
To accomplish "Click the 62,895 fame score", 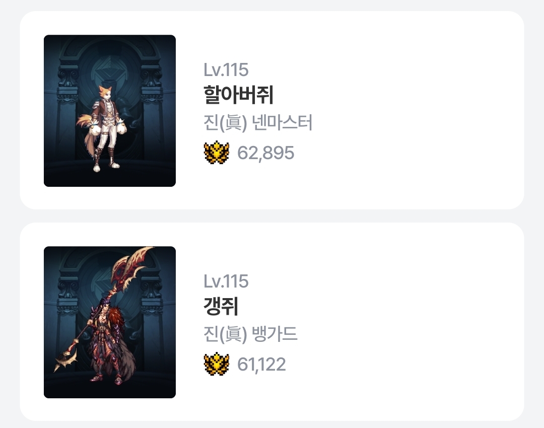I will tap(266, 153).
